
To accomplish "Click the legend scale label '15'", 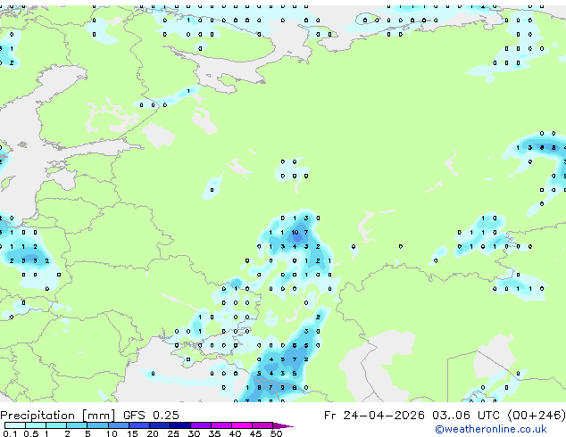I will [132, 433].
